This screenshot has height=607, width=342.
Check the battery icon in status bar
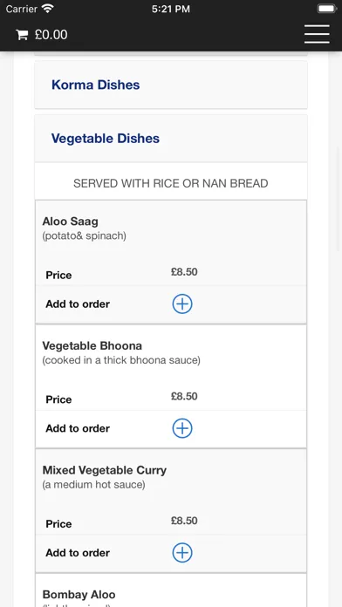click(327, 9)
